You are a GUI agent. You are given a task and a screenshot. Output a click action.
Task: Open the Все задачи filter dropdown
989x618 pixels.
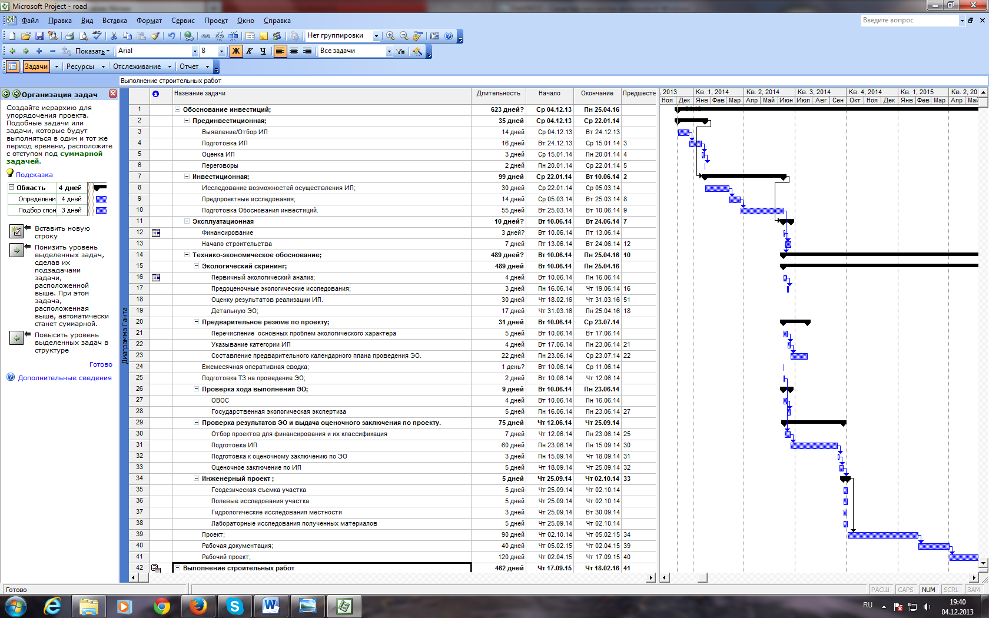(x=389, y=51)
